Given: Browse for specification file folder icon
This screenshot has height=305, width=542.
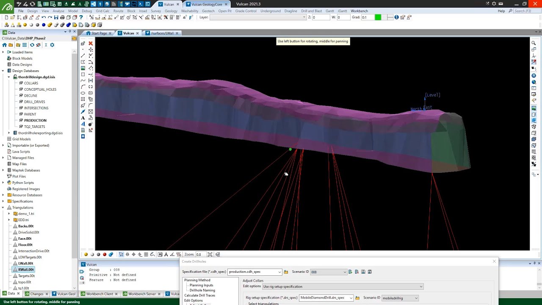Looking at the screenshot, I should [286, 272].
